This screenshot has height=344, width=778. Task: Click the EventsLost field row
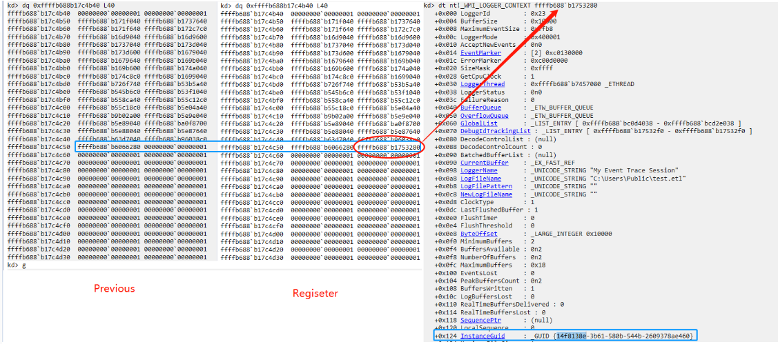[x=485, y=273]
